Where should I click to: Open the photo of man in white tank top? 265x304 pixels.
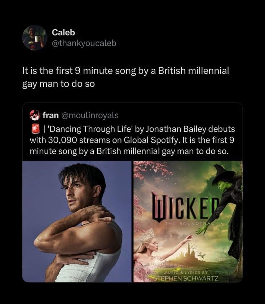(77, 222)
